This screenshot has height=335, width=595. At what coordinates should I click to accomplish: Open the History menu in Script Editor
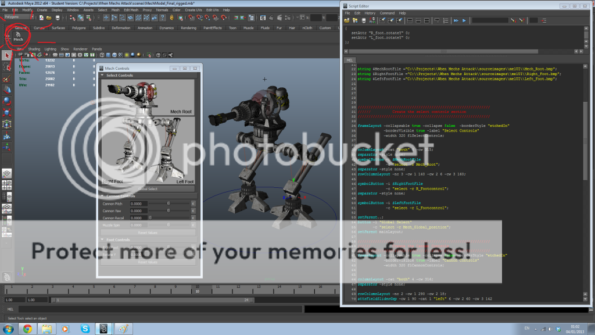coord(370,13)
